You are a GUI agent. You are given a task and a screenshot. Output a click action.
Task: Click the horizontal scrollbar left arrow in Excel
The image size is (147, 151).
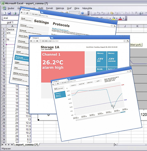[x=116, y=145]
